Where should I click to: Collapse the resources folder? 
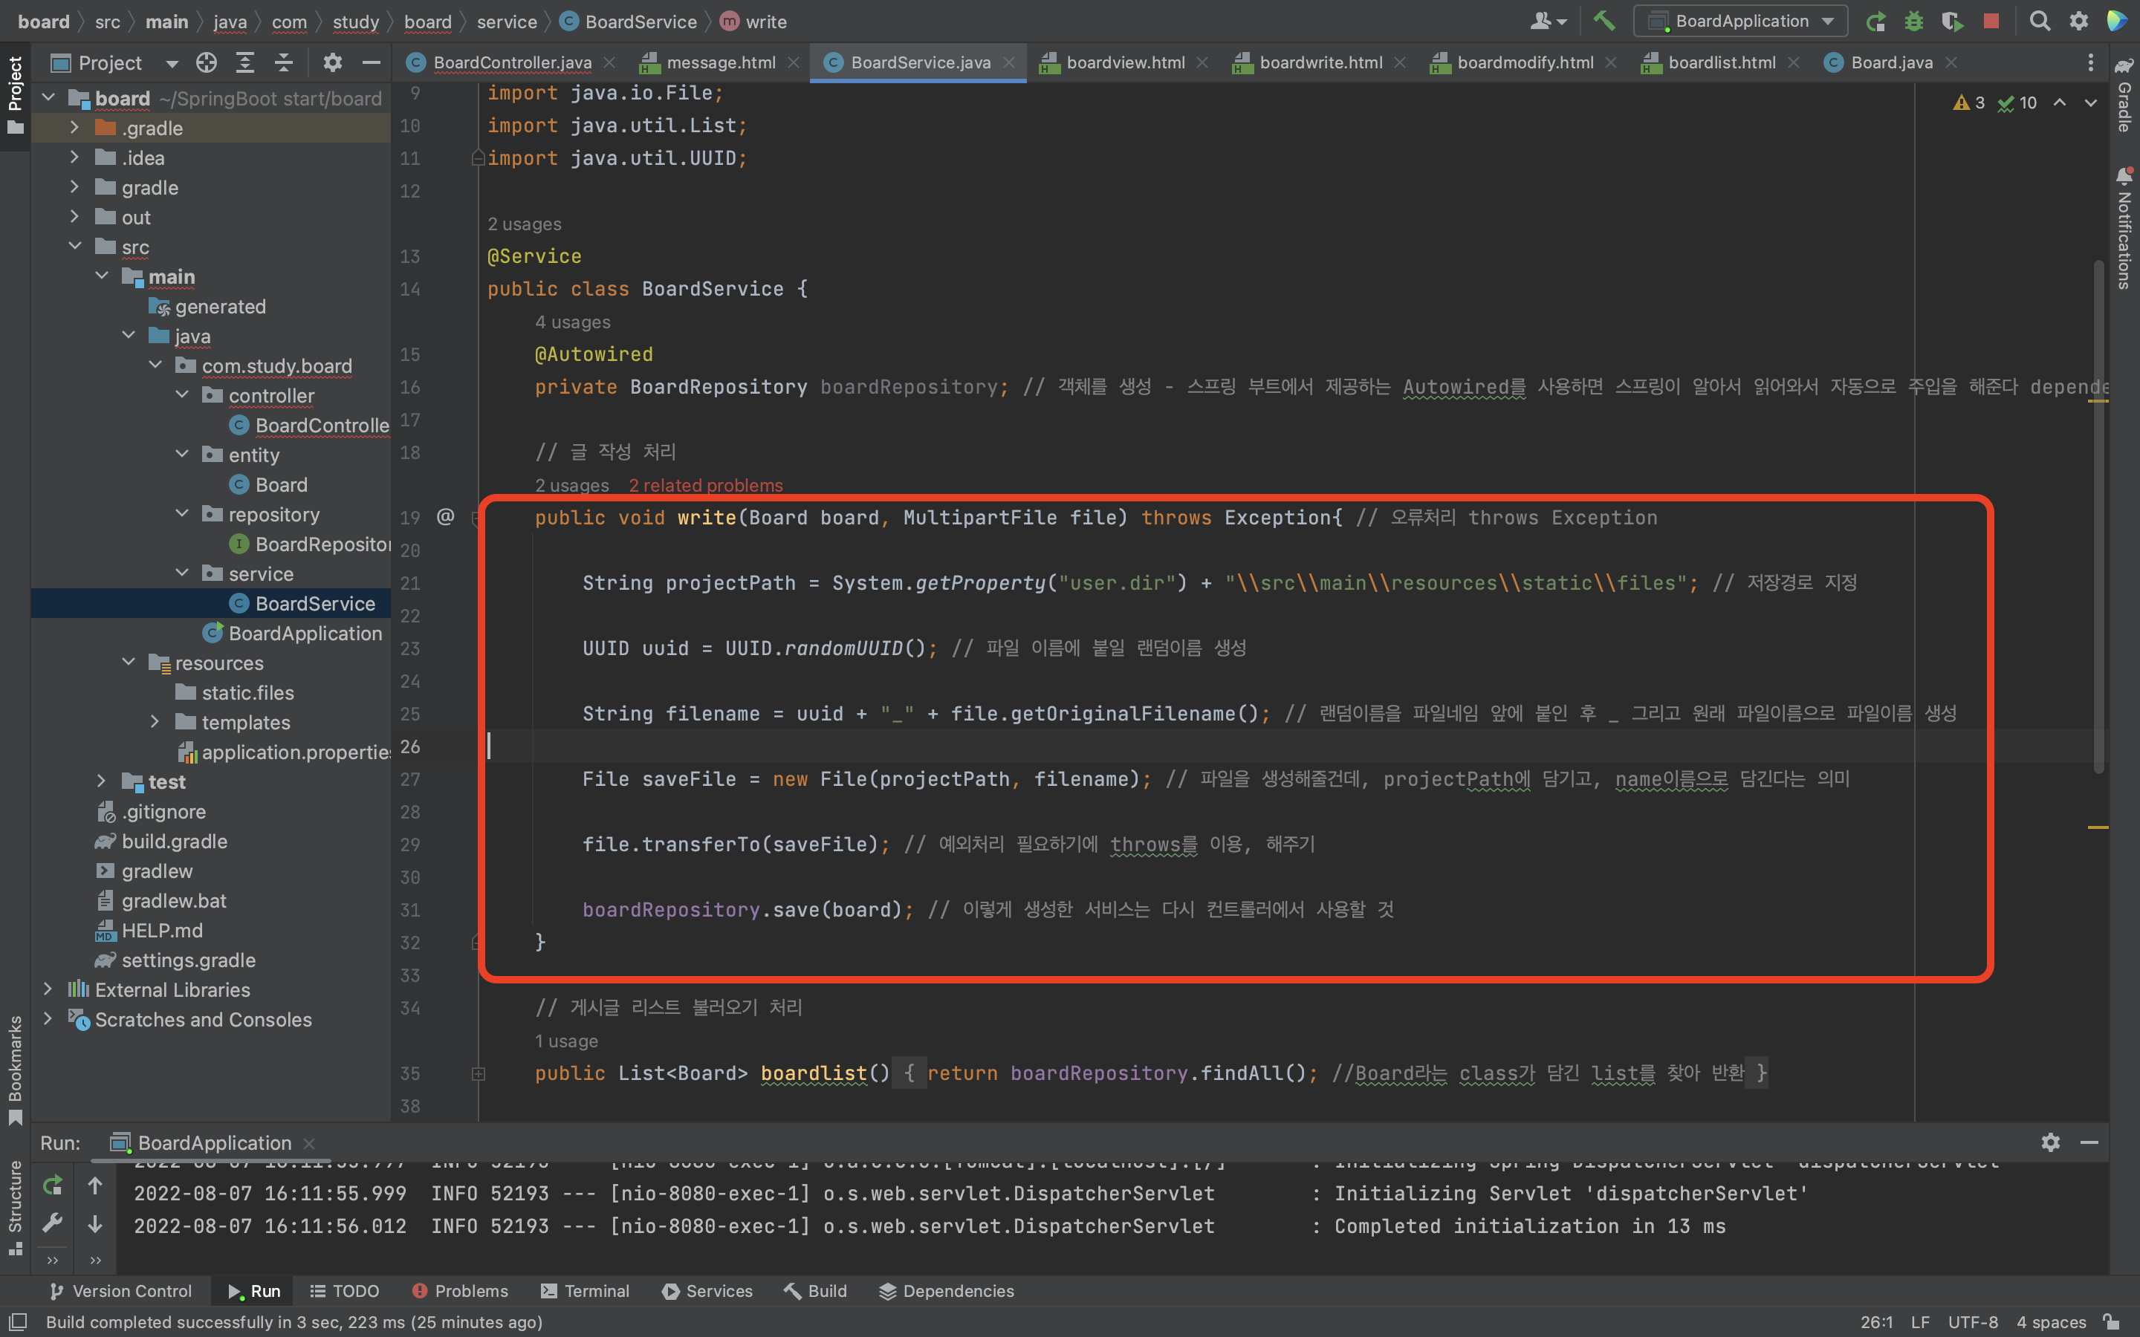(x=129, y=663)
